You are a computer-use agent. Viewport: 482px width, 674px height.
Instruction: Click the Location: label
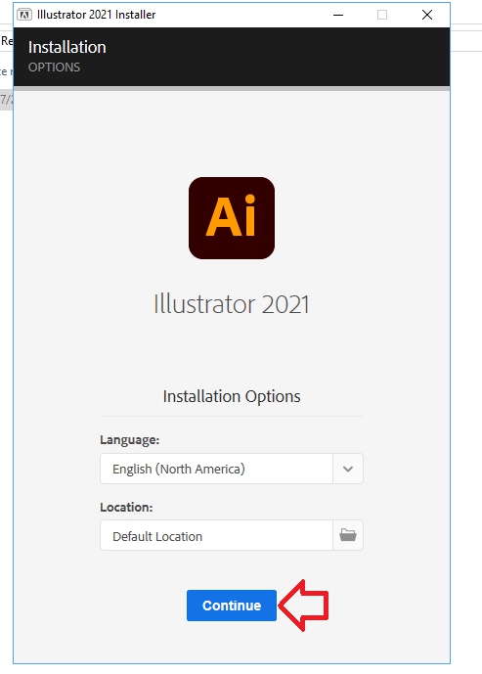pos(126,508)
